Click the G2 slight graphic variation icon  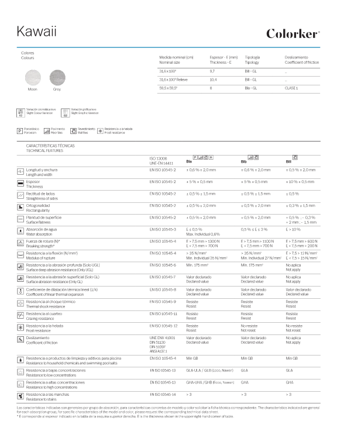point(66,113)
